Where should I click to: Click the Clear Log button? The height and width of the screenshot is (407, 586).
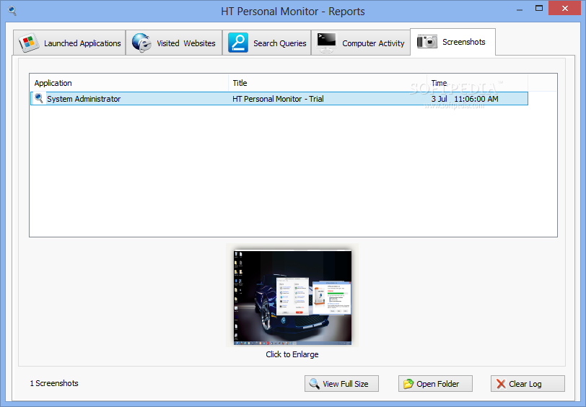click(528, 383)
